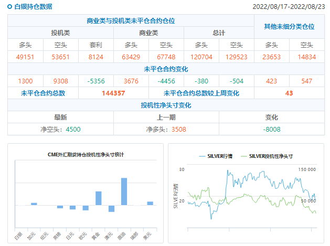This screenshot has height=246, width=330.
Task: Click the 白银持仓数据 section title
Action: (33, 7)
